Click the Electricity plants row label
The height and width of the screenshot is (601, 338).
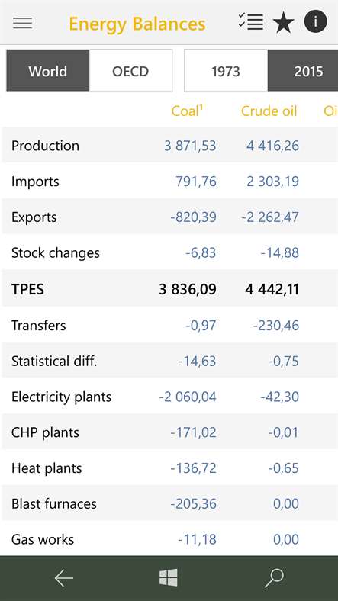click(x=61, y=397)
